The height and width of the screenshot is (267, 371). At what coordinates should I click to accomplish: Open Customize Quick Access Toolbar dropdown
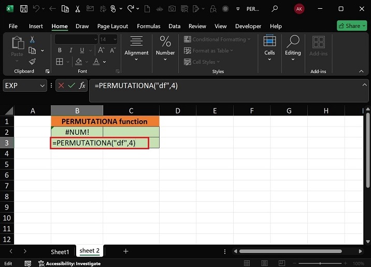pos(238,9)
